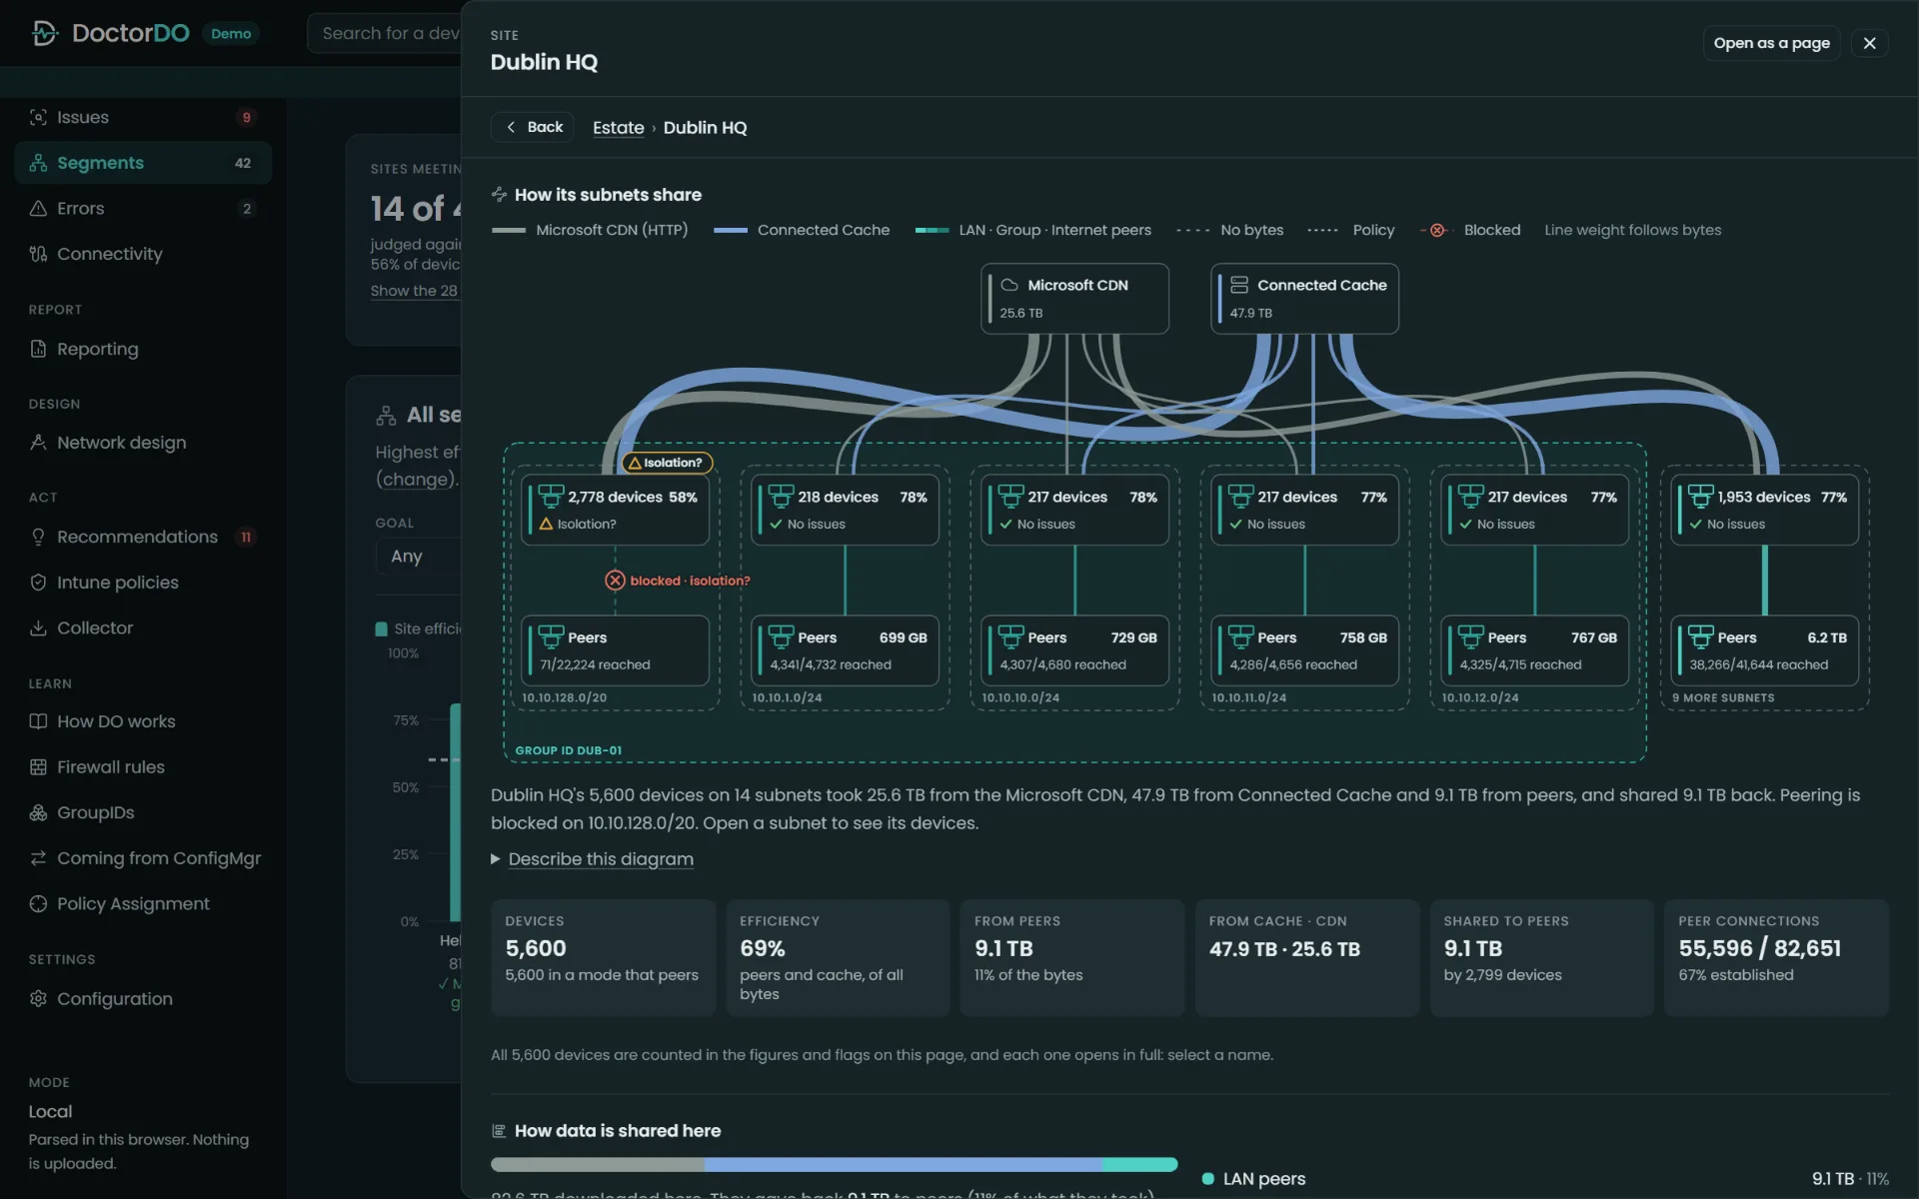Open the Collector page
Viewport: 1919px width, 1199px height.
[x=143, y=627]
